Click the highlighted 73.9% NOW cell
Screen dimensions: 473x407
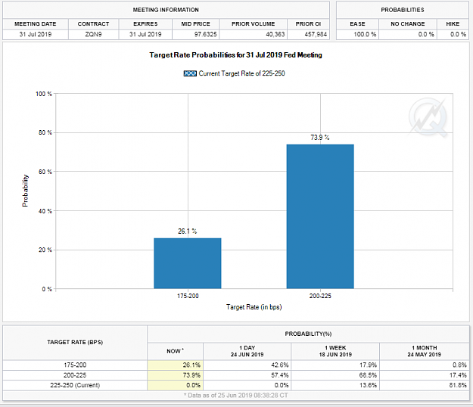pyautogui.click(x=176, y=375)
